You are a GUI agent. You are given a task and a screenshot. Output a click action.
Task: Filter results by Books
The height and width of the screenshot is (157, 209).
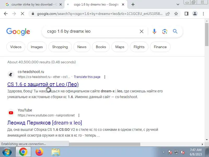click(x=101, y=47)
